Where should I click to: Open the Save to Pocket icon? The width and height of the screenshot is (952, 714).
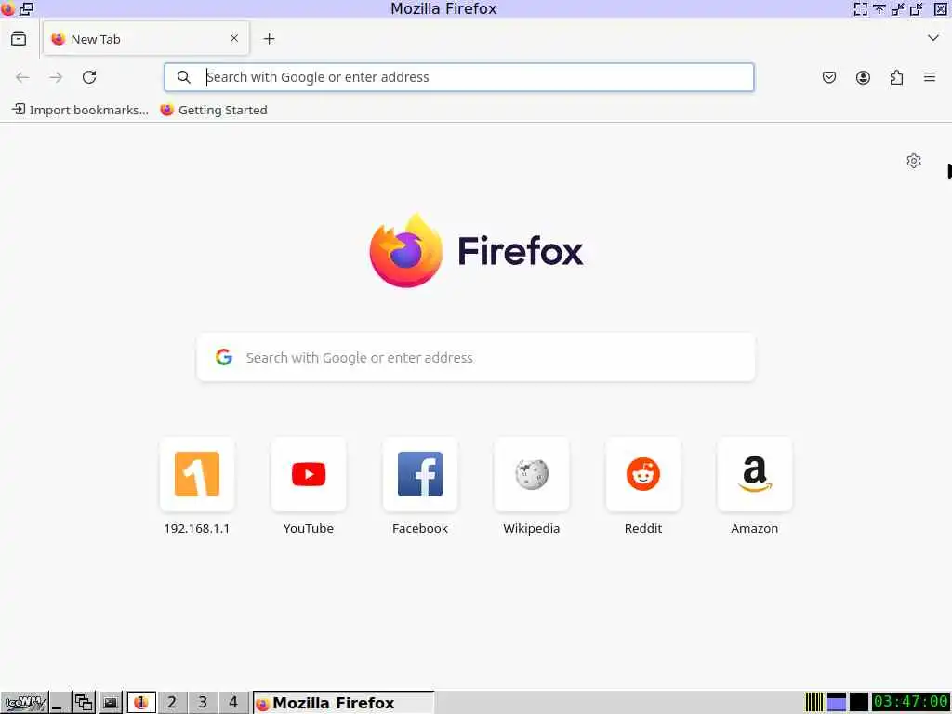(x=828, y=77)
